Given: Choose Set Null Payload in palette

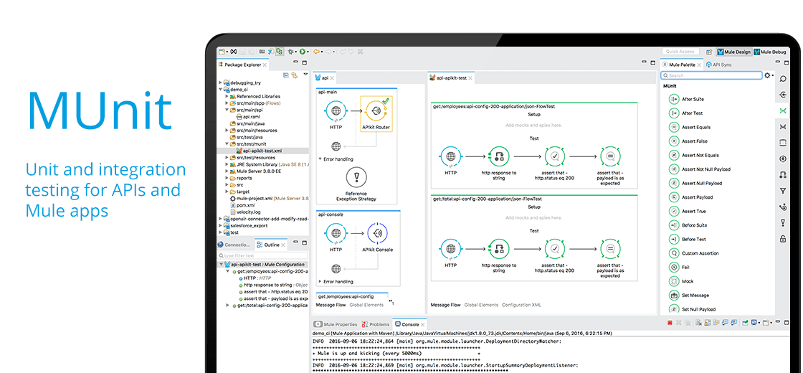Looking at the screenshot, I should pos(693,309).
